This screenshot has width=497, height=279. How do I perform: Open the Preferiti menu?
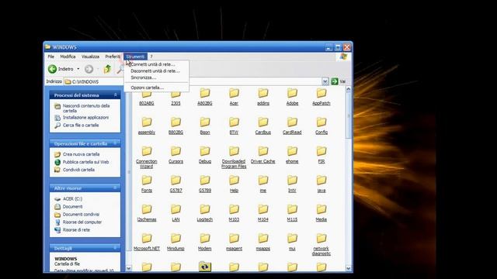click(113, 57)
